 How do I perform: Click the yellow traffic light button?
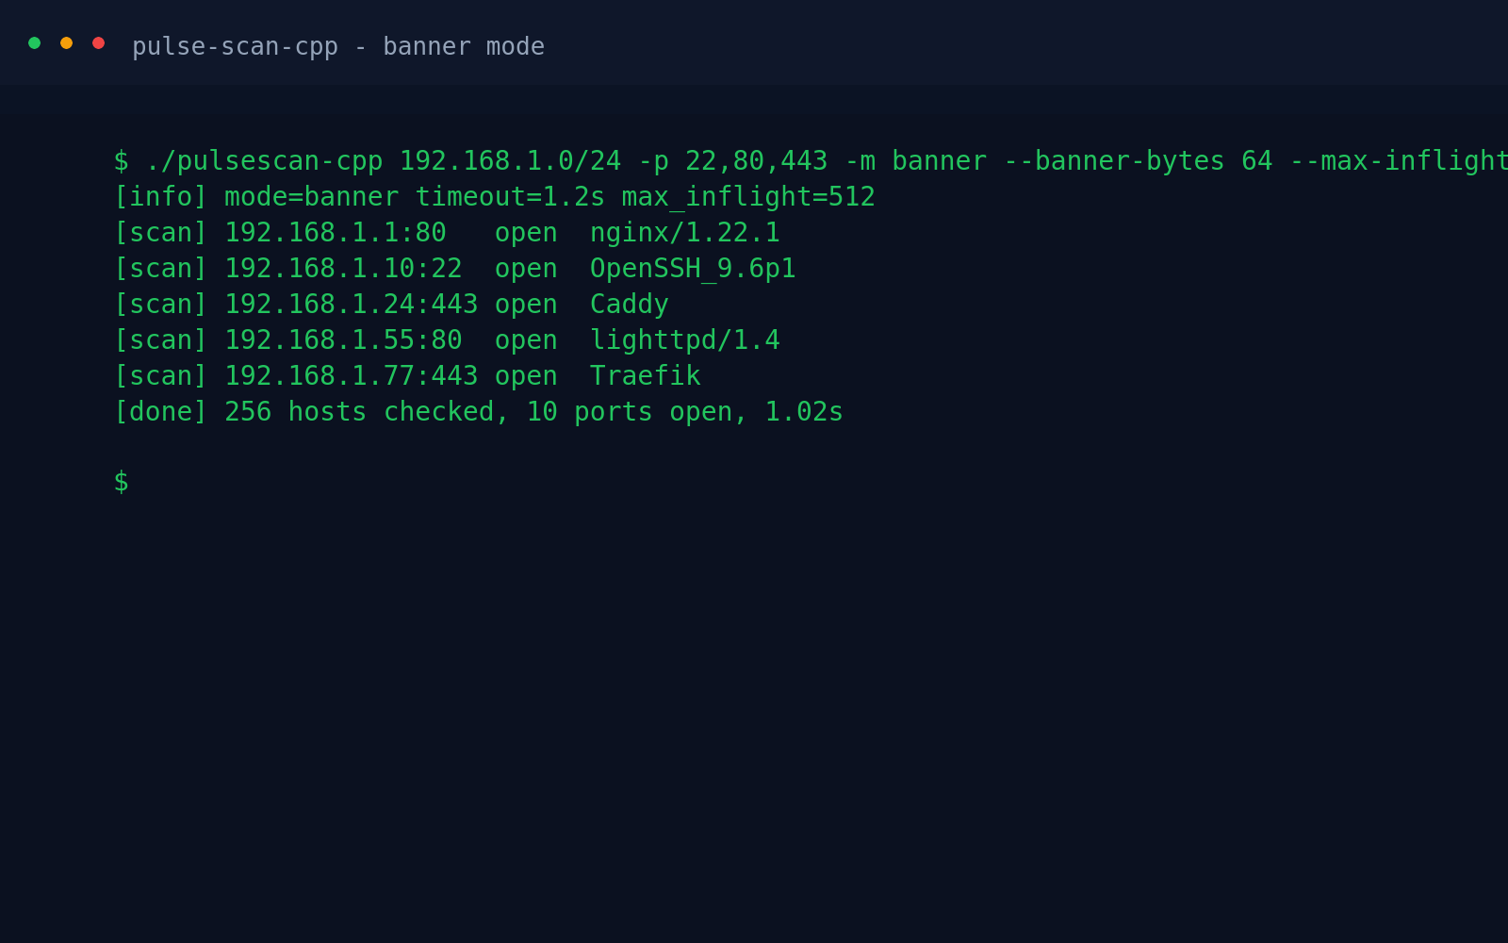pyautogui.click(x=66, y=42)
